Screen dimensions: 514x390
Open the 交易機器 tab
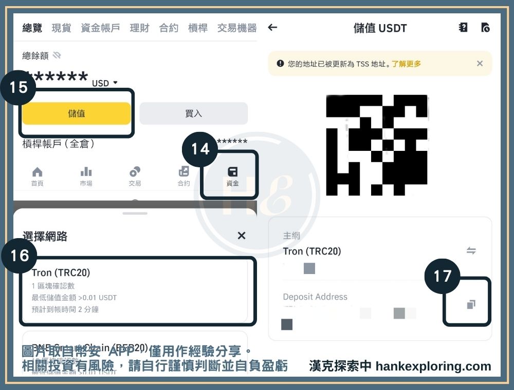tap(236, 28)
